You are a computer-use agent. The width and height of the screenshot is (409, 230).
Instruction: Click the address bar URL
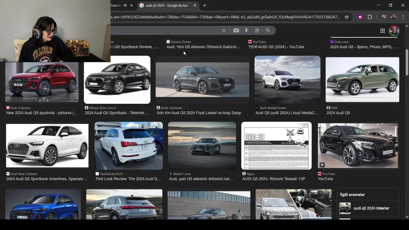point(225,17)
